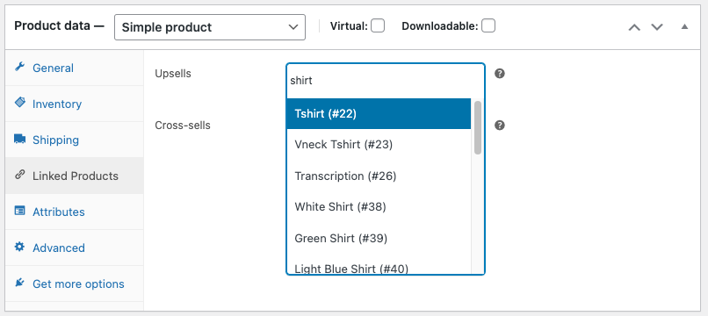The image size is (708, 316).
Task: Tick the Downloadable checkbox
Action: click(488, 25)
